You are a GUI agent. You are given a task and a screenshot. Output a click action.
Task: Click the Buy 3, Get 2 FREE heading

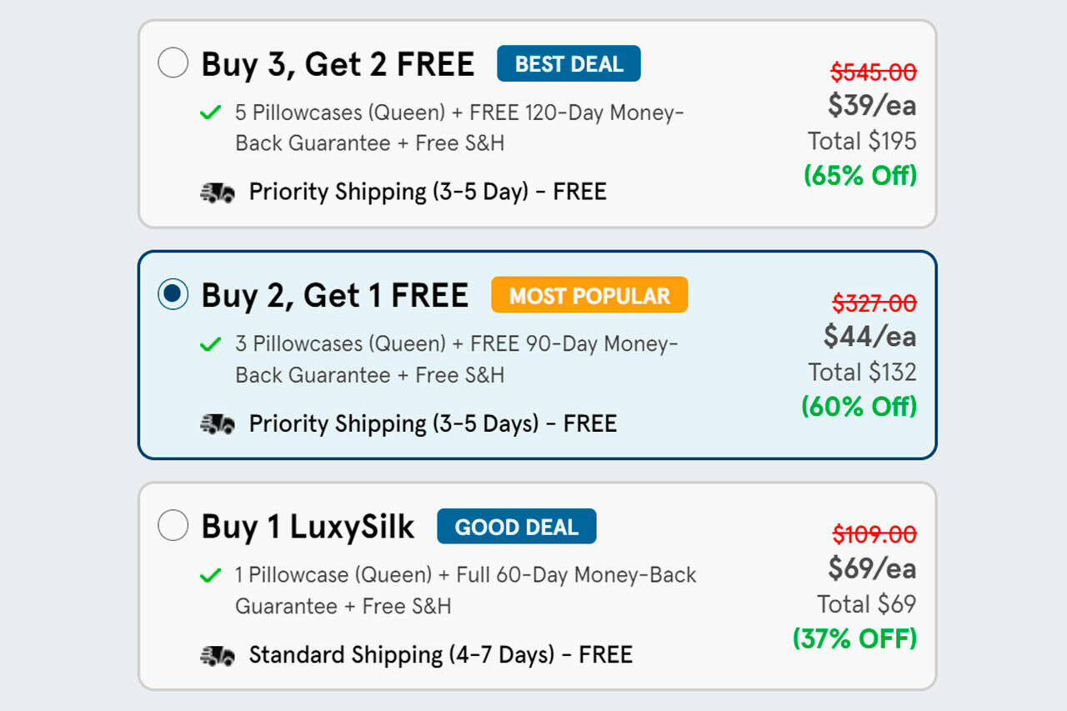click(338, 64)
